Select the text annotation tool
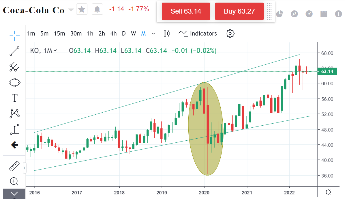The width and height of the screenshot is (345, 199). [14, 98]
